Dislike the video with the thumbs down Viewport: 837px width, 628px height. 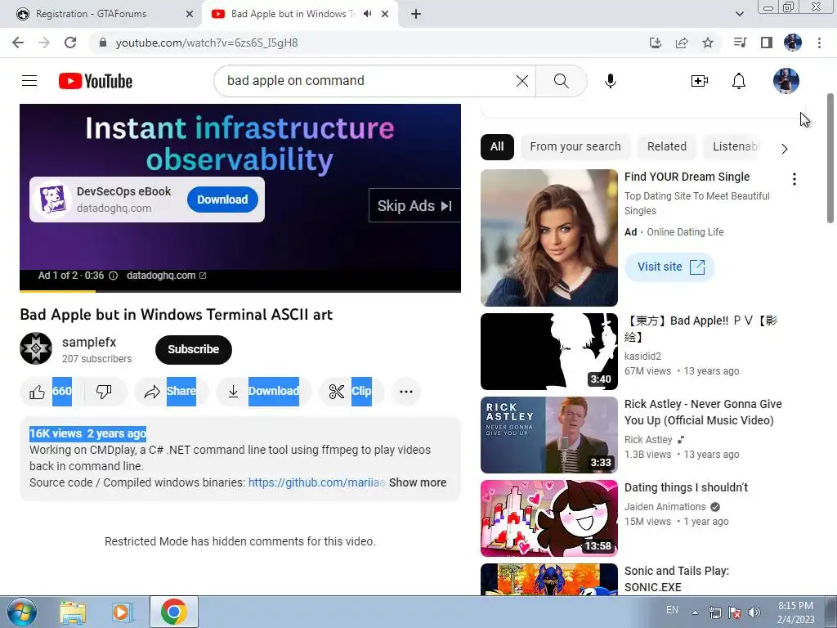(104, 392)
